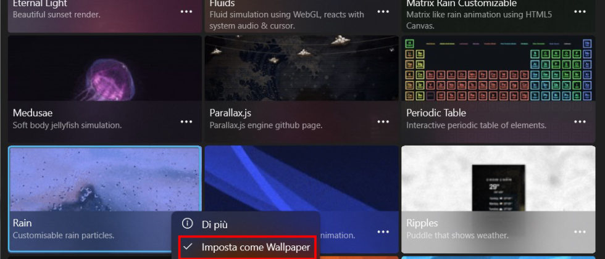Open Matrix Rain Customizable's three-dot options

click(580, 12)
